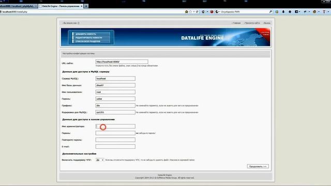This screenshot has height=186, width=331.
Task: Click the MySQL Пароль field
Action: point(115,99)
